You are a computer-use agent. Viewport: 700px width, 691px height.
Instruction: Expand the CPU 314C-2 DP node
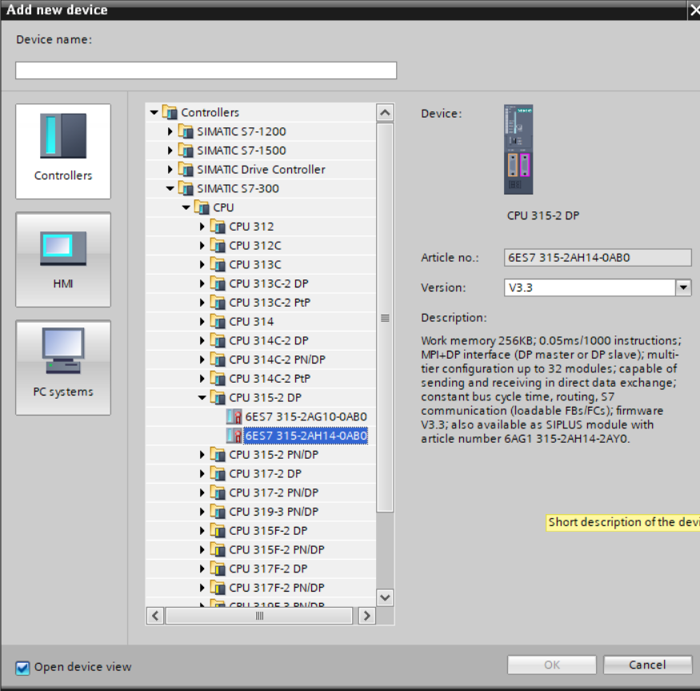[x=202, y=340]
